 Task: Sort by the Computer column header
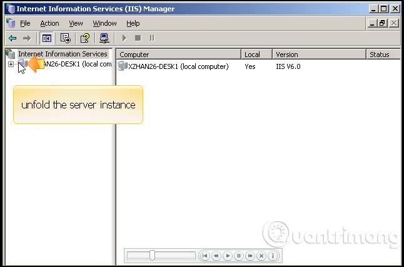(x=179, y=55)
